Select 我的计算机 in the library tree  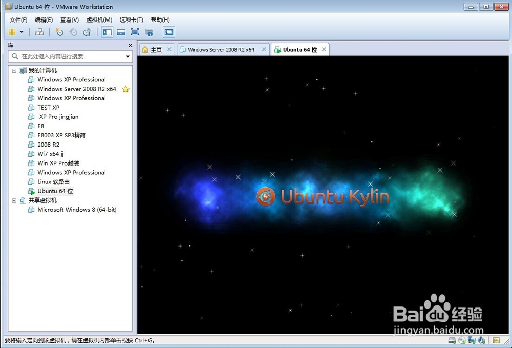(42, 70)
